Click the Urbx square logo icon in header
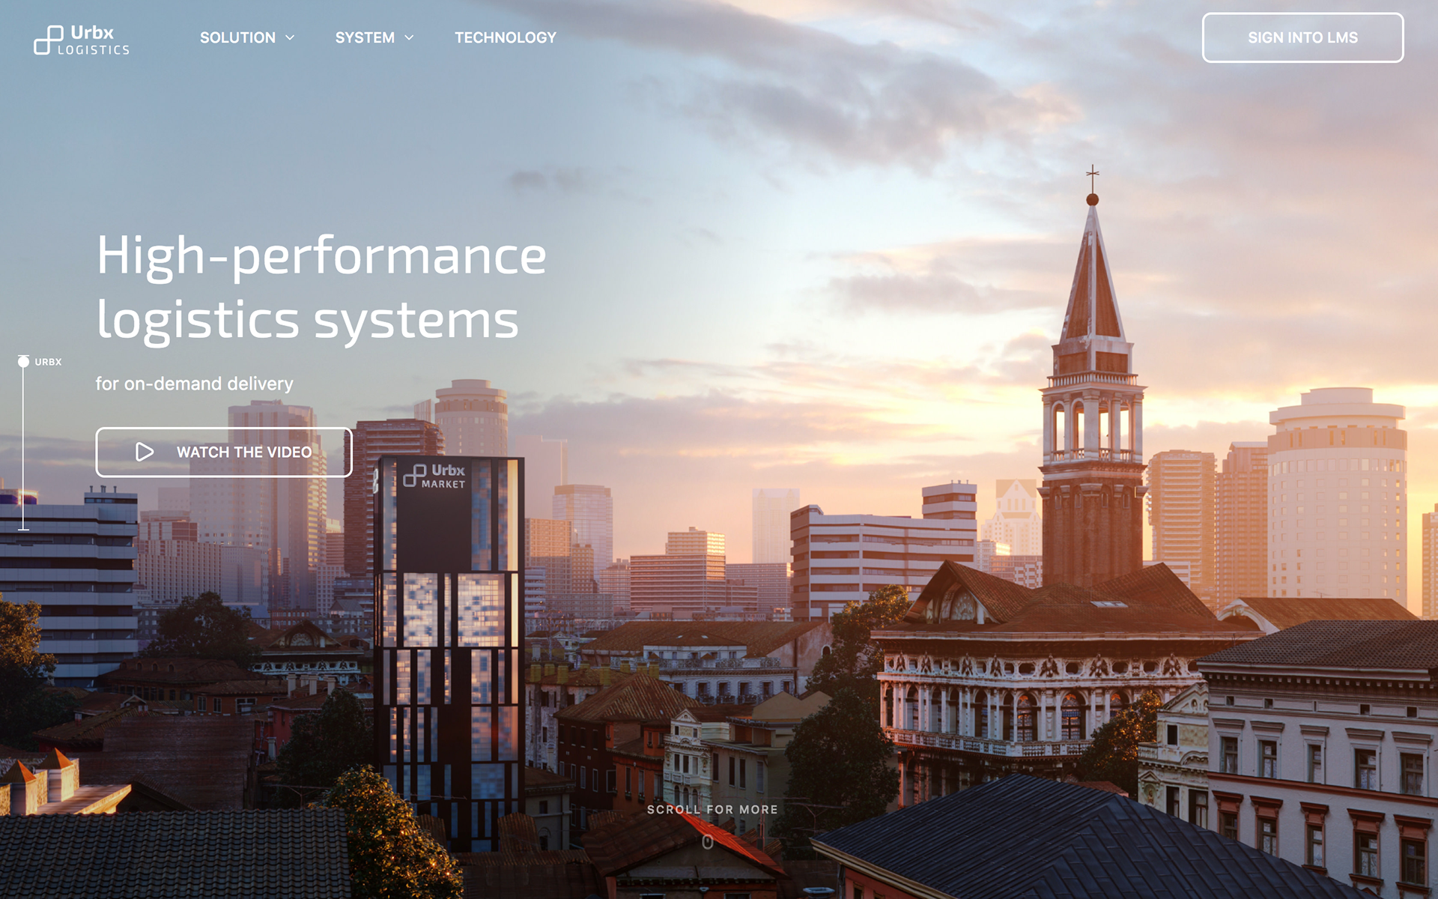This screenshot has height=899, width=1438. (x=48, y=40)
